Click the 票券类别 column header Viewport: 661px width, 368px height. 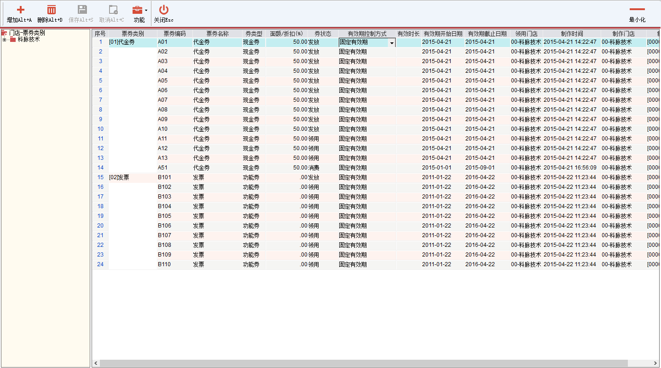pyautogui.click(x=133, y=34)
